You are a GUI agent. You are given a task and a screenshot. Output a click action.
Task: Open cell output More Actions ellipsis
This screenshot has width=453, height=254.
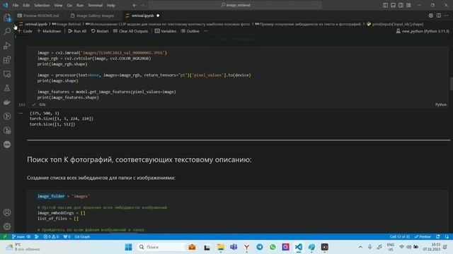tap(21, 113)
